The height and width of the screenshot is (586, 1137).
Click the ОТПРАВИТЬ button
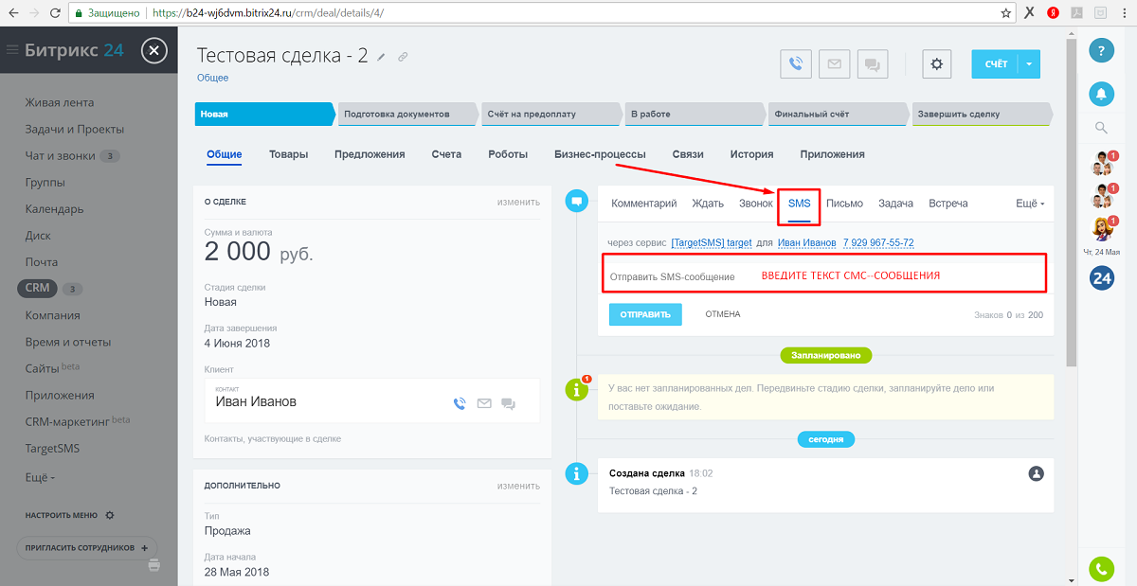645,314
